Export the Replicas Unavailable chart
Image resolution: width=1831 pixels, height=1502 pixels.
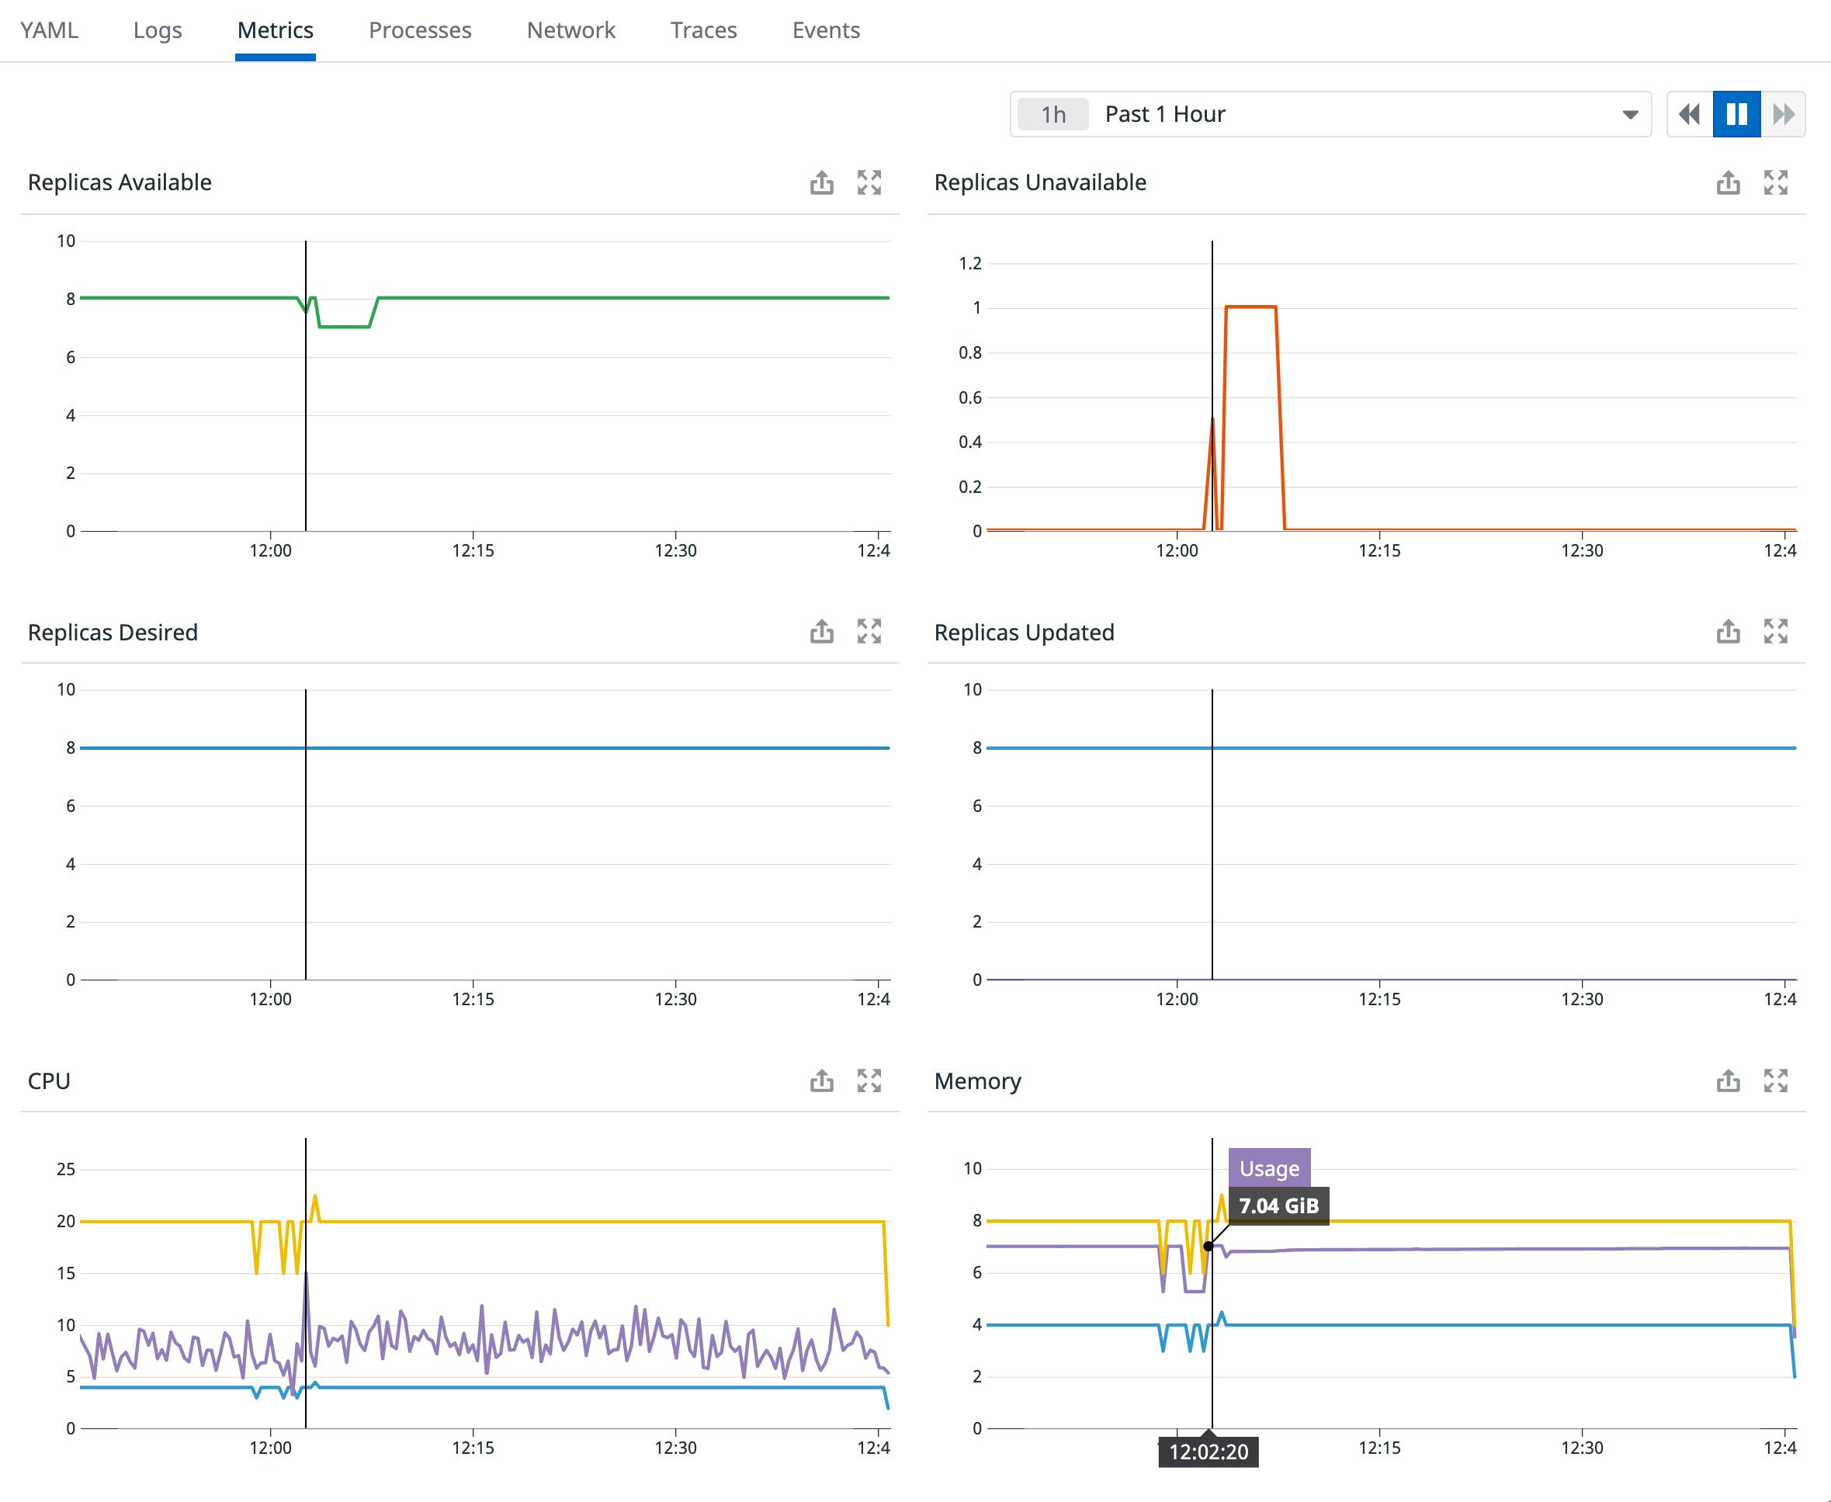click(x=1726, y=182)
